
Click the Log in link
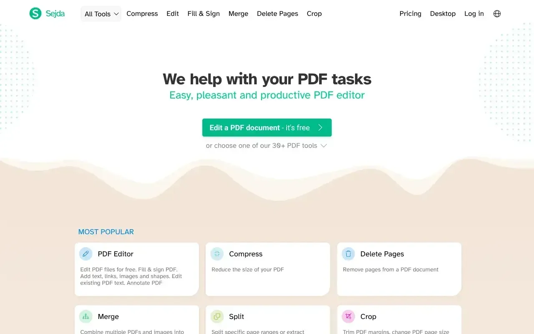(474, 14)
